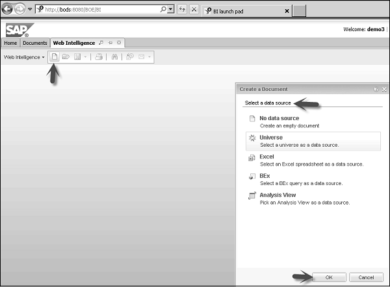Go forward in the browser
Screen dimensions: 390x287
pyautogui.click(x=19, y=10)
